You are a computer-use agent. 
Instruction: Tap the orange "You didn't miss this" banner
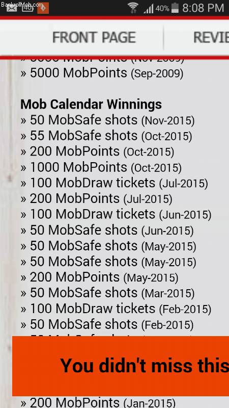click(121, 366)
